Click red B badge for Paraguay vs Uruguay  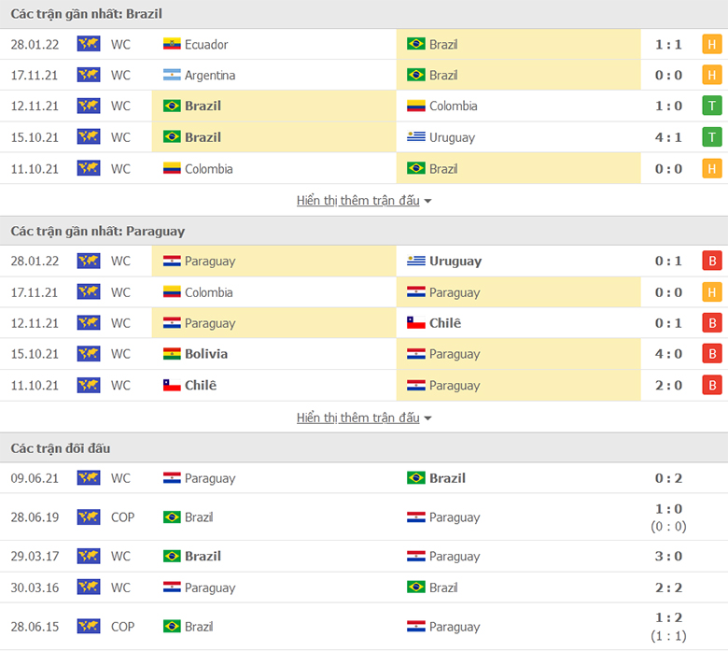coord(712,261)
